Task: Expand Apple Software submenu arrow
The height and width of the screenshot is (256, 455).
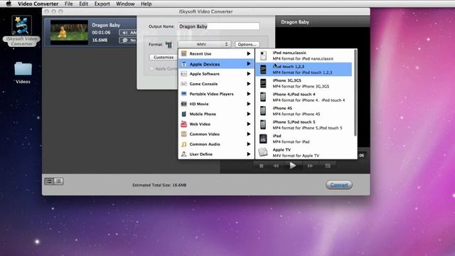Action: 249,74
